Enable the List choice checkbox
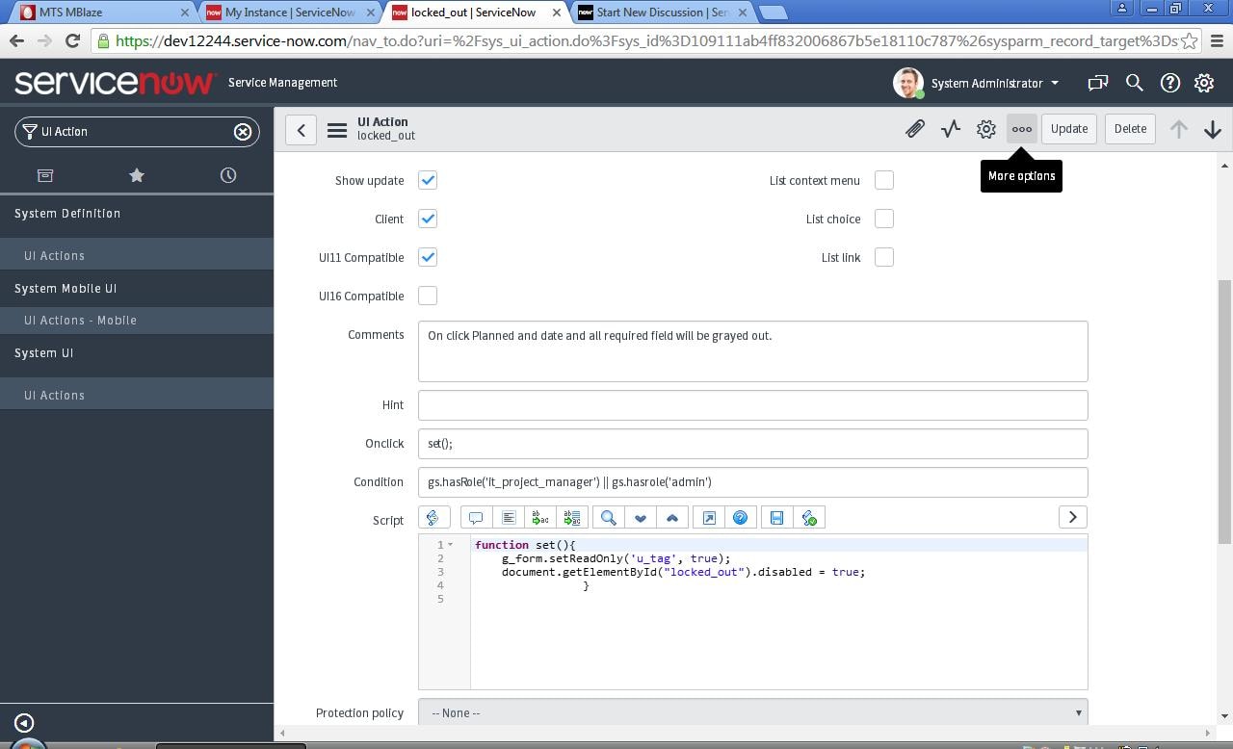This screenshot has width=1233, height=749. tap(884, 219)
